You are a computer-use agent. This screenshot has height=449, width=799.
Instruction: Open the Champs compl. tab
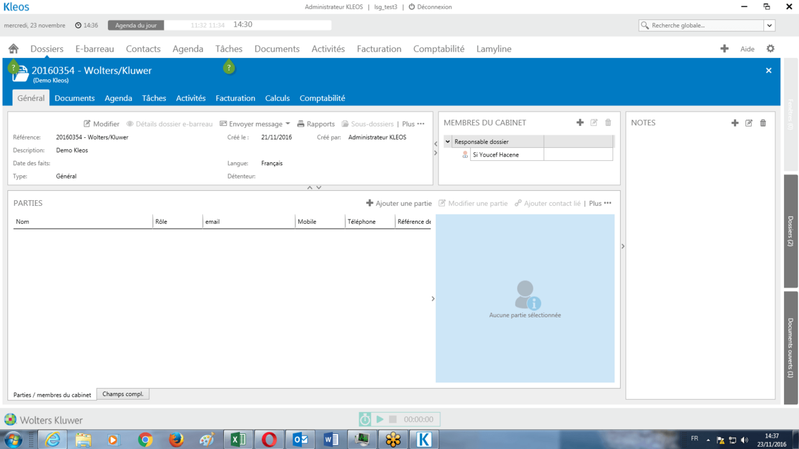click(x=123, y=394)
